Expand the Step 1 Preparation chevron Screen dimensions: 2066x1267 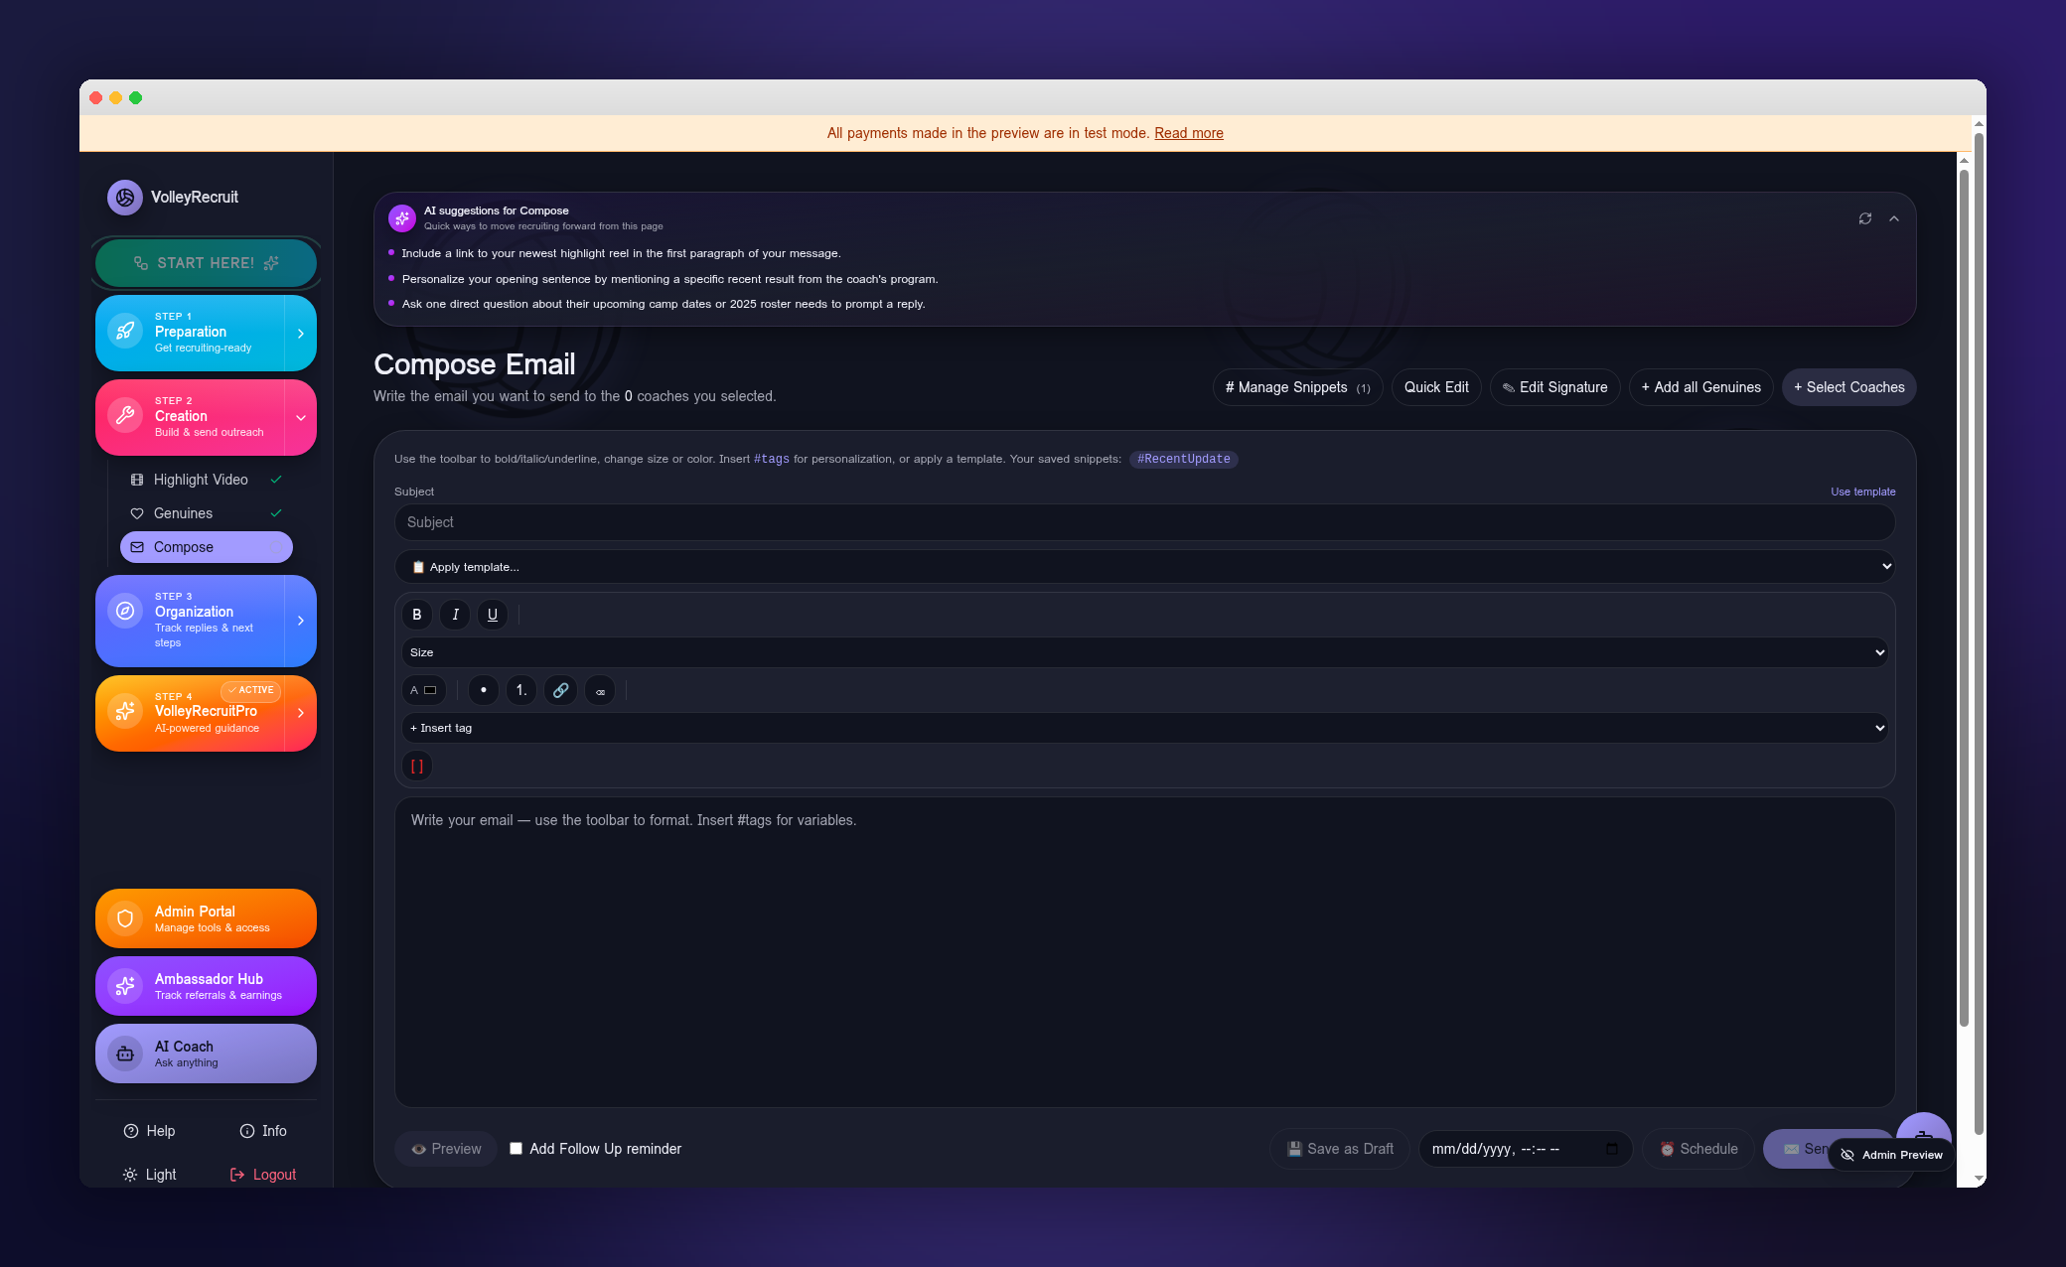coord(301,334)
